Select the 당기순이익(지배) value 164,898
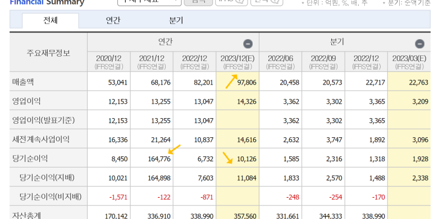434x219 pixels. pyautogui.click(x=159, y=178)
